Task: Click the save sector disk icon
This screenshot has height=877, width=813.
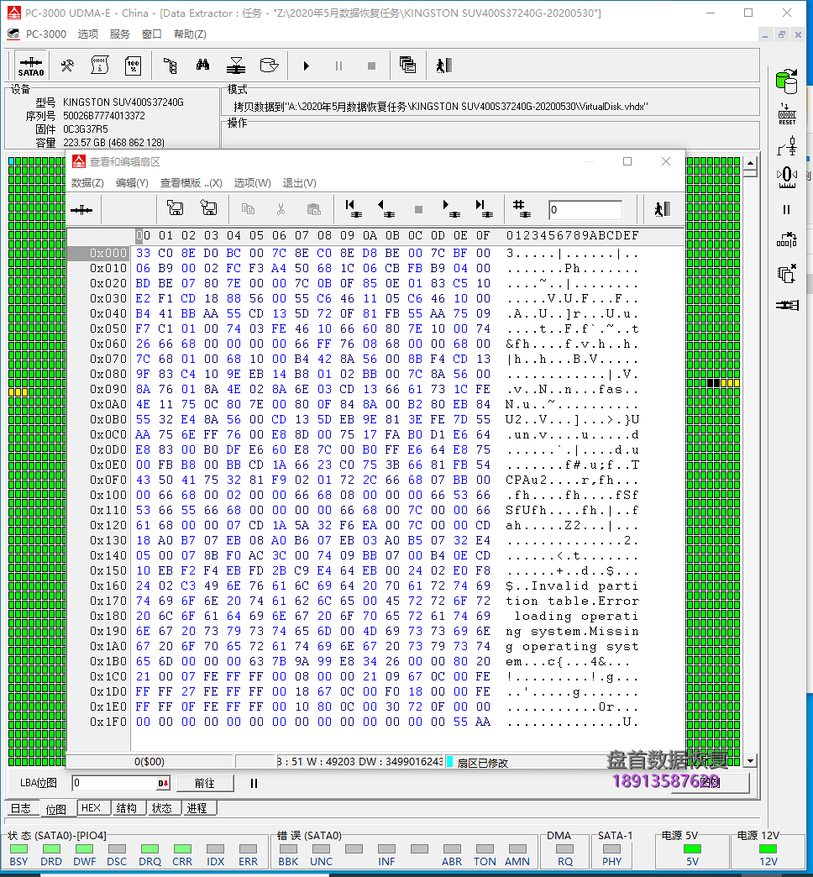Action: [175, 208]
